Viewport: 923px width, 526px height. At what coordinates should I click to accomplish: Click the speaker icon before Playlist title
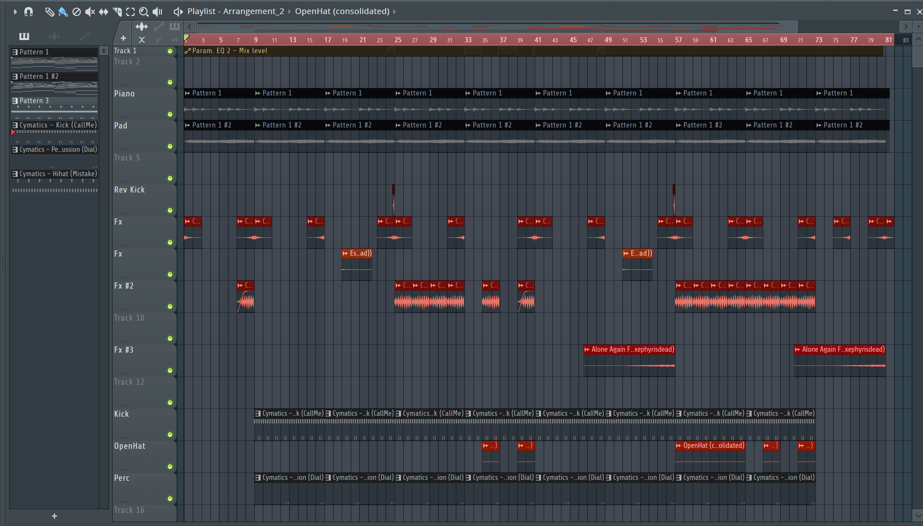tap(178, 12)
